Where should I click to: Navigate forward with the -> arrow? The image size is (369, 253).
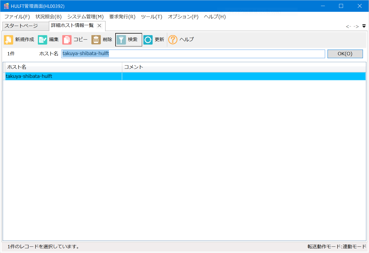point(356,26)
